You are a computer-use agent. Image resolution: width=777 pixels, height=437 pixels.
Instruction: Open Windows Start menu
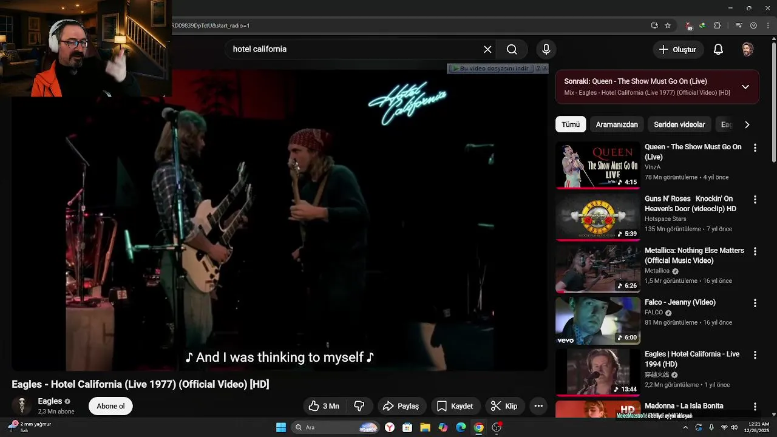pyautogui.click(x=281, y=427)
